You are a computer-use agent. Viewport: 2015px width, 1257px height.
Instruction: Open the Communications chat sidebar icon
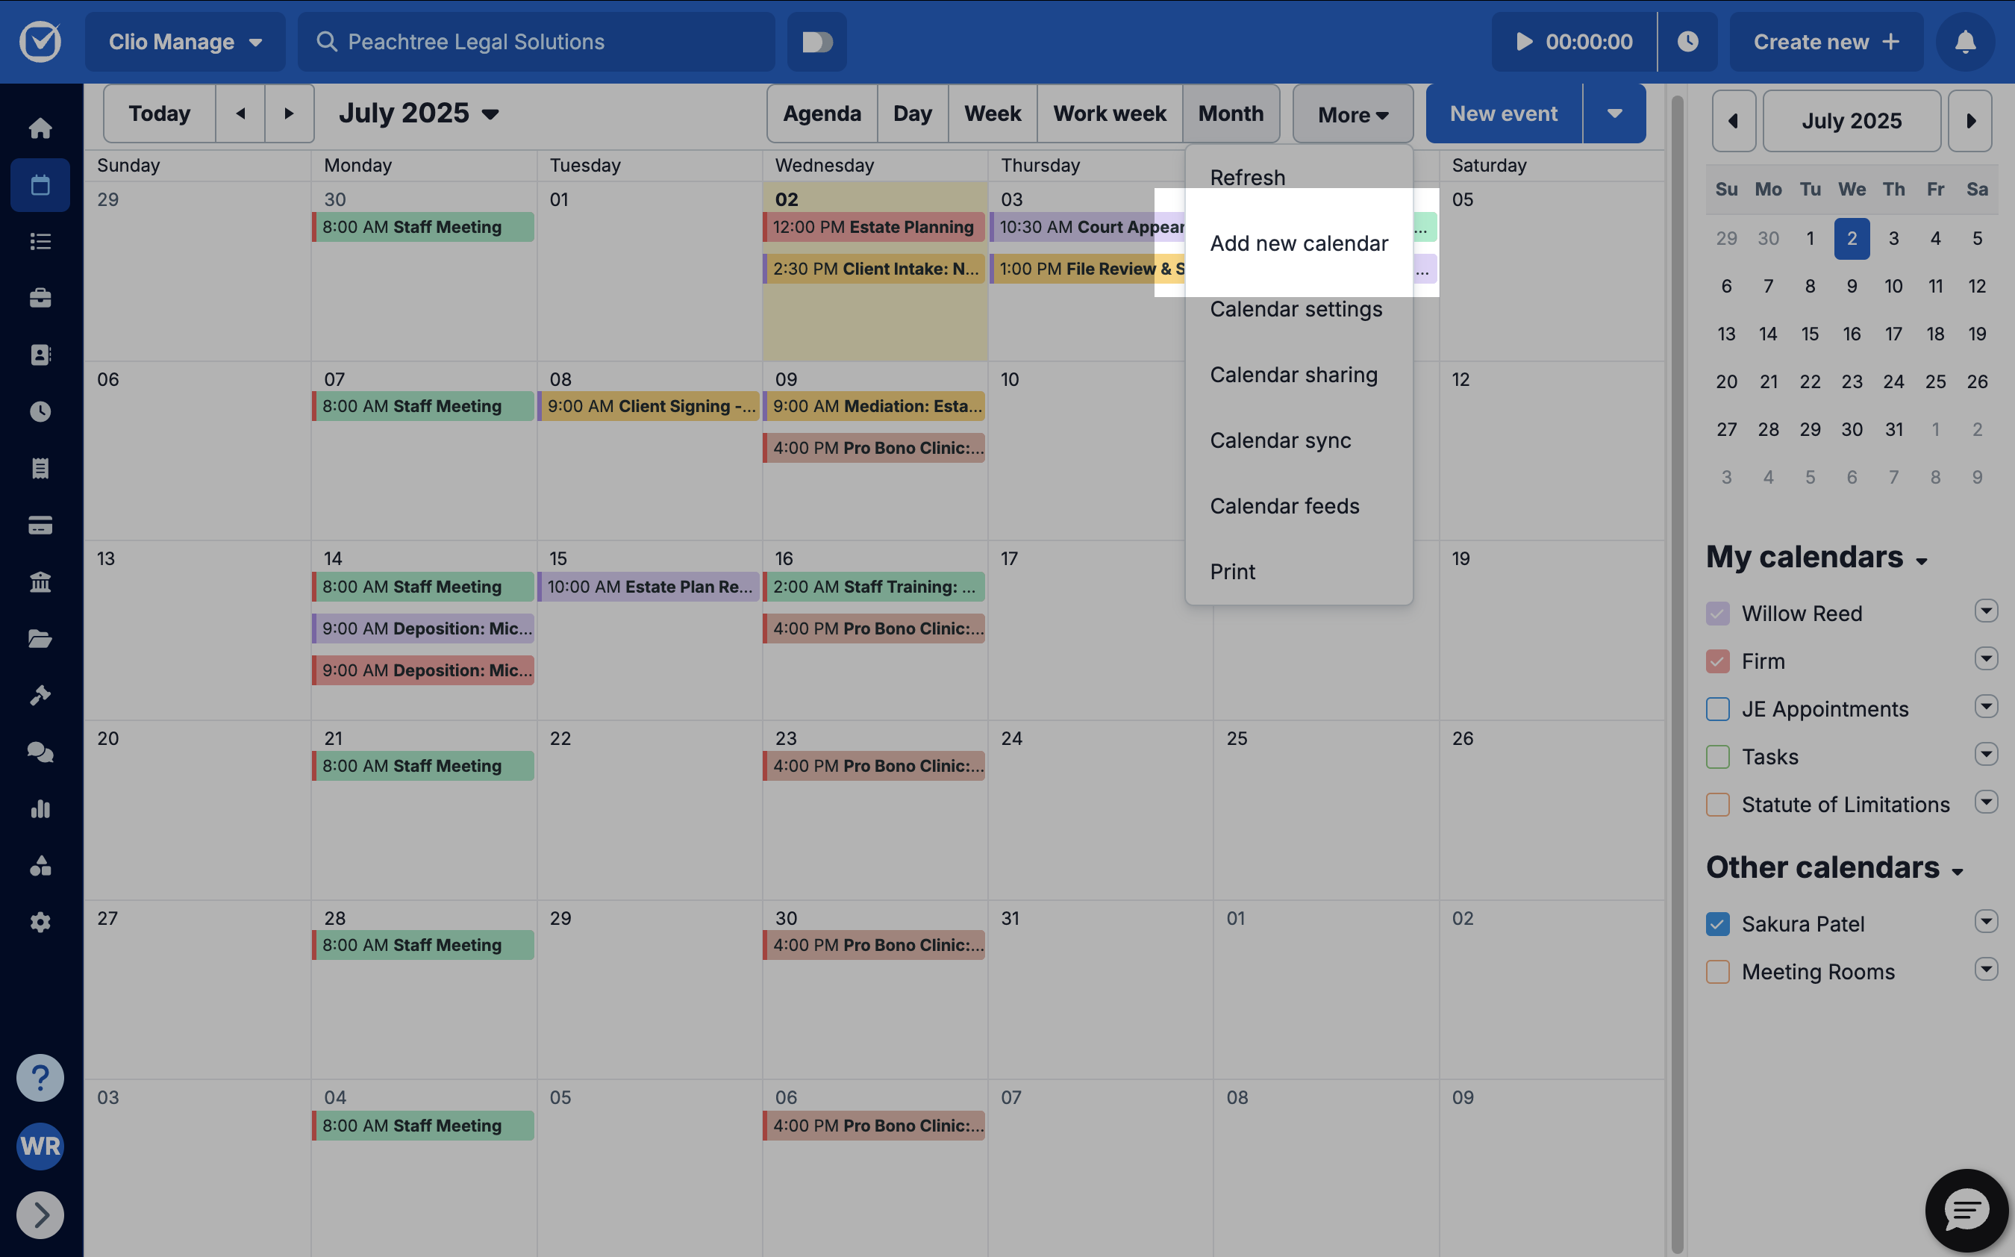point(40,752)
